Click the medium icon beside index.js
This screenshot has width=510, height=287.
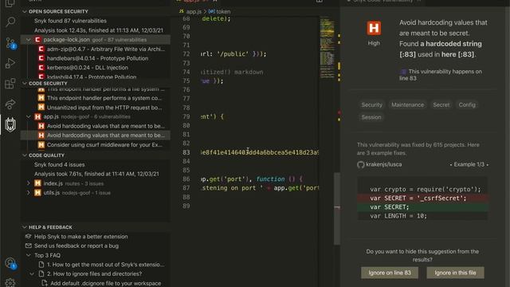pyautogui.click(x=37, y=183)
